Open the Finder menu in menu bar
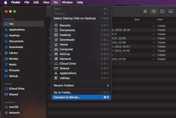176x118 pixels. coord(16,2)
